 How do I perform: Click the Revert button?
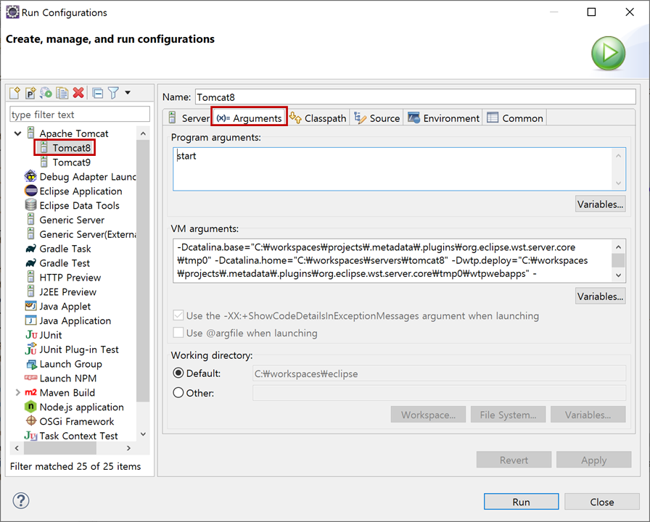pos(514,460)
